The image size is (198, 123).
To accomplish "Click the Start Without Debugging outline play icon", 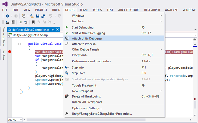I will tap(67, 33).
